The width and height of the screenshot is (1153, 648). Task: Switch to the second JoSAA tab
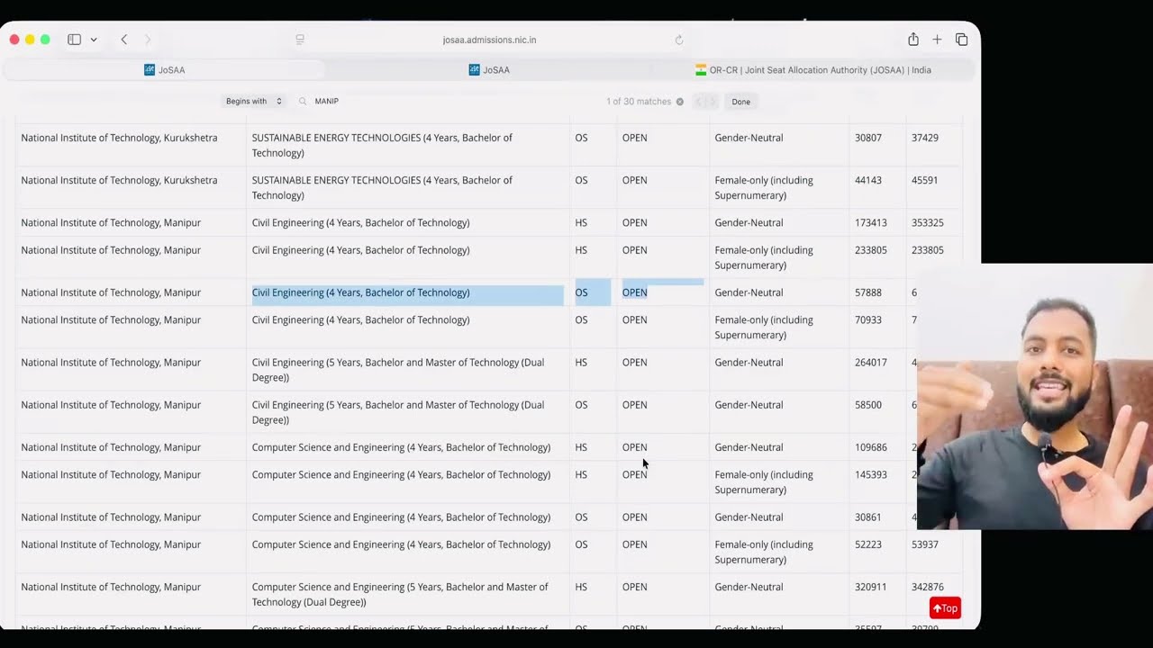(489, 69)
